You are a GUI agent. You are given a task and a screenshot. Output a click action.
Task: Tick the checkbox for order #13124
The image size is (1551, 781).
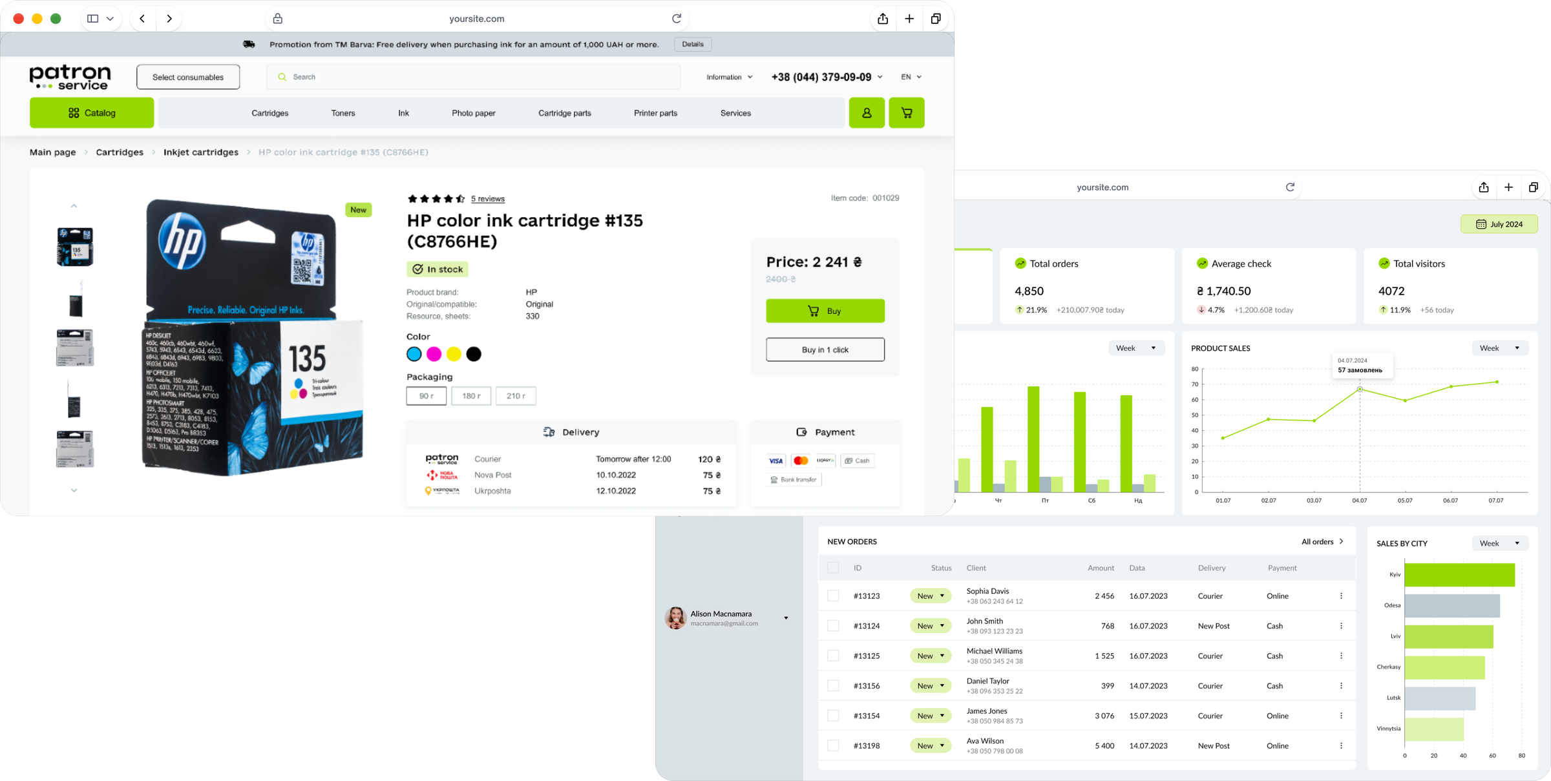pyautogui.click(x=833, y=625)
